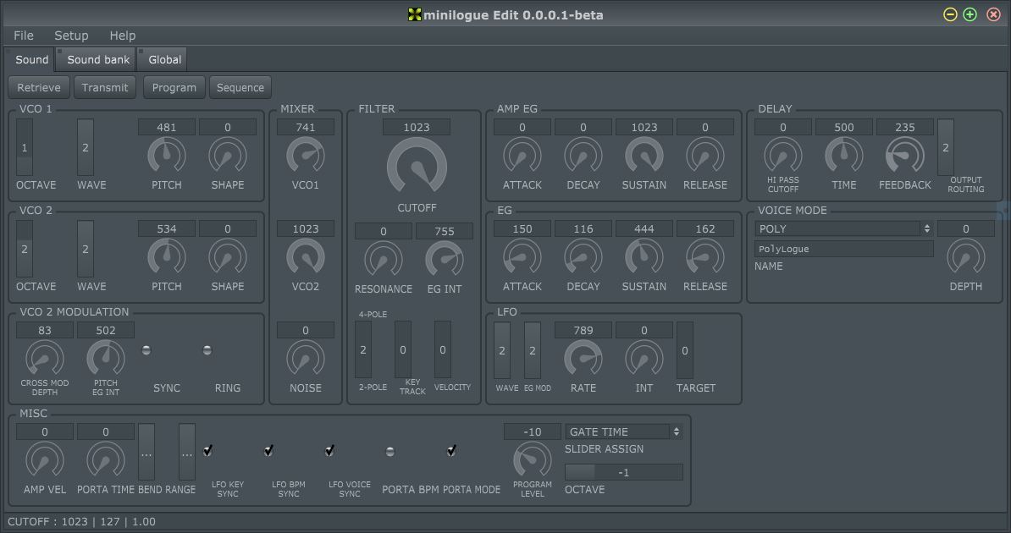Click the mixer NOISE knob
This screenshot has height=533, width=1011.
point(306,359)
